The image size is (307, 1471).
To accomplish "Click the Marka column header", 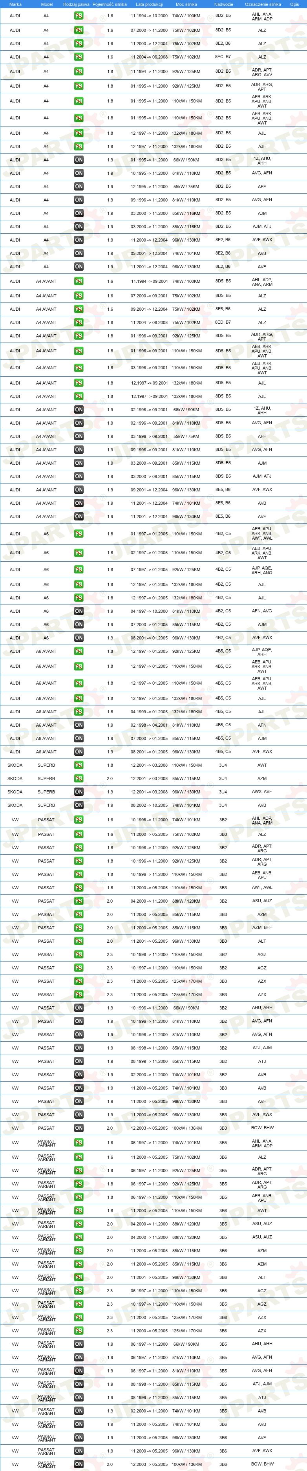I will click(15, 4).
